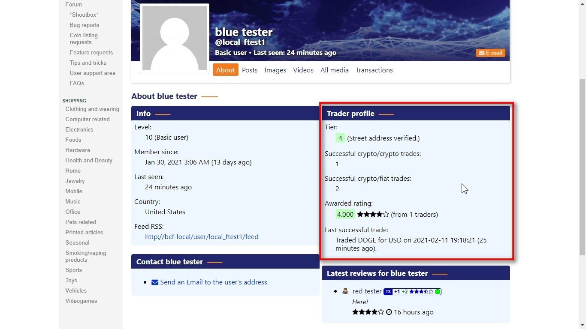
Task: Click the green tier 4 badge
Action: (340, 138)
